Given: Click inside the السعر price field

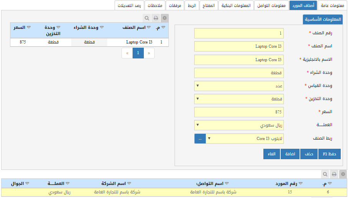Looking at the screenshot, I should point(239,112).
